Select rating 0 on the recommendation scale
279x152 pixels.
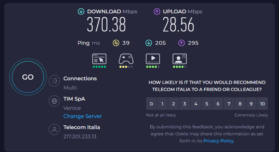click(151, 104)
